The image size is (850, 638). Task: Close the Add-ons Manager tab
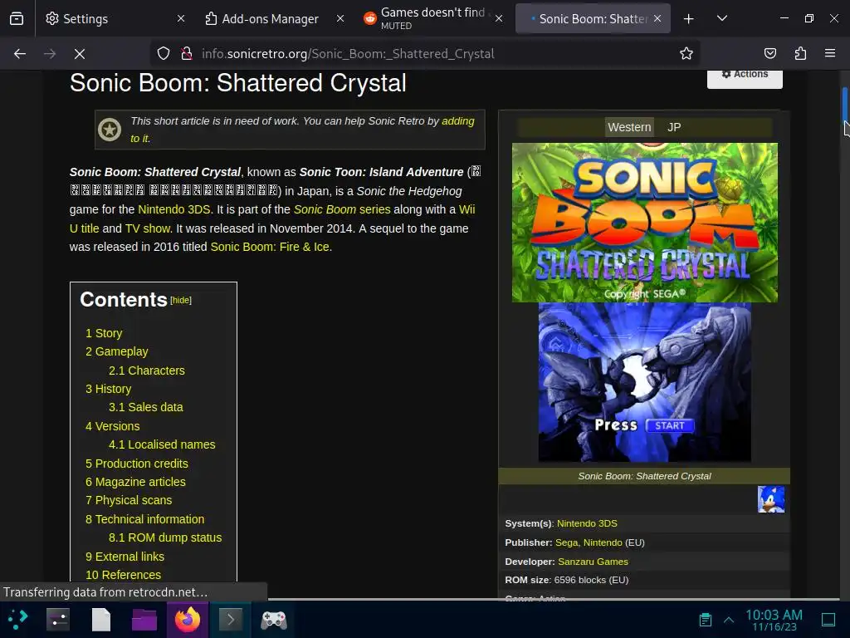pos(340,19)
